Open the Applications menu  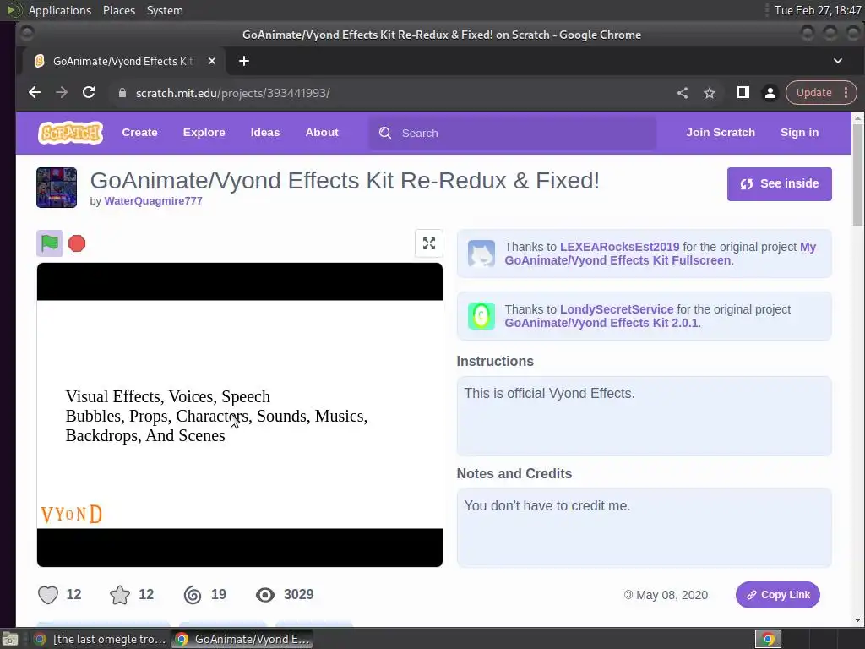(60, 10)
